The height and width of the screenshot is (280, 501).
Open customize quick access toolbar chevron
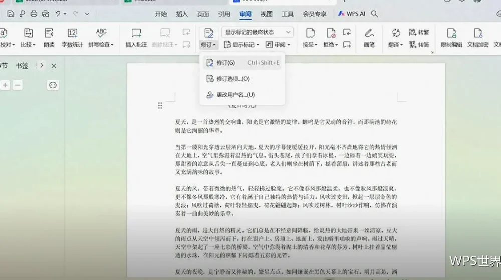(x=87, y=14)
